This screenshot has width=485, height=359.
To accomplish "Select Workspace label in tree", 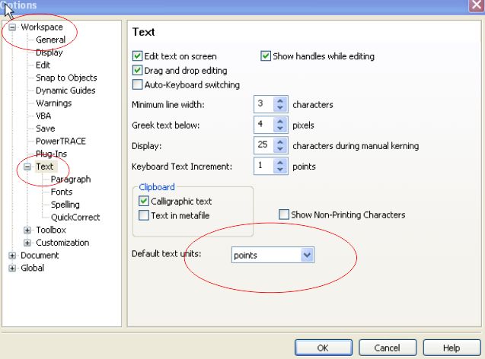I will coord(42,27).
